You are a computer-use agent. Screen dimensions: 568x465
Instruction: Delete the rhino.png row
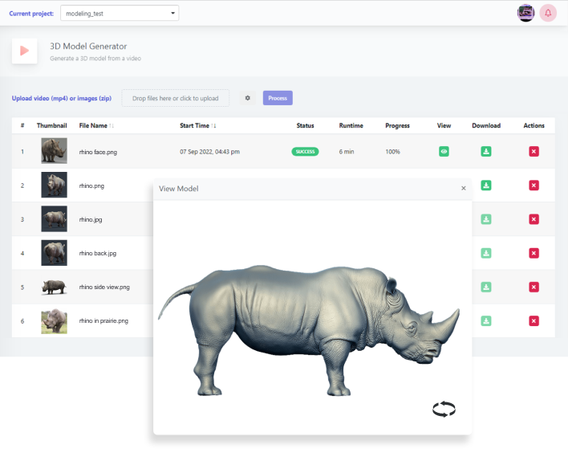(x=534, y=186)
